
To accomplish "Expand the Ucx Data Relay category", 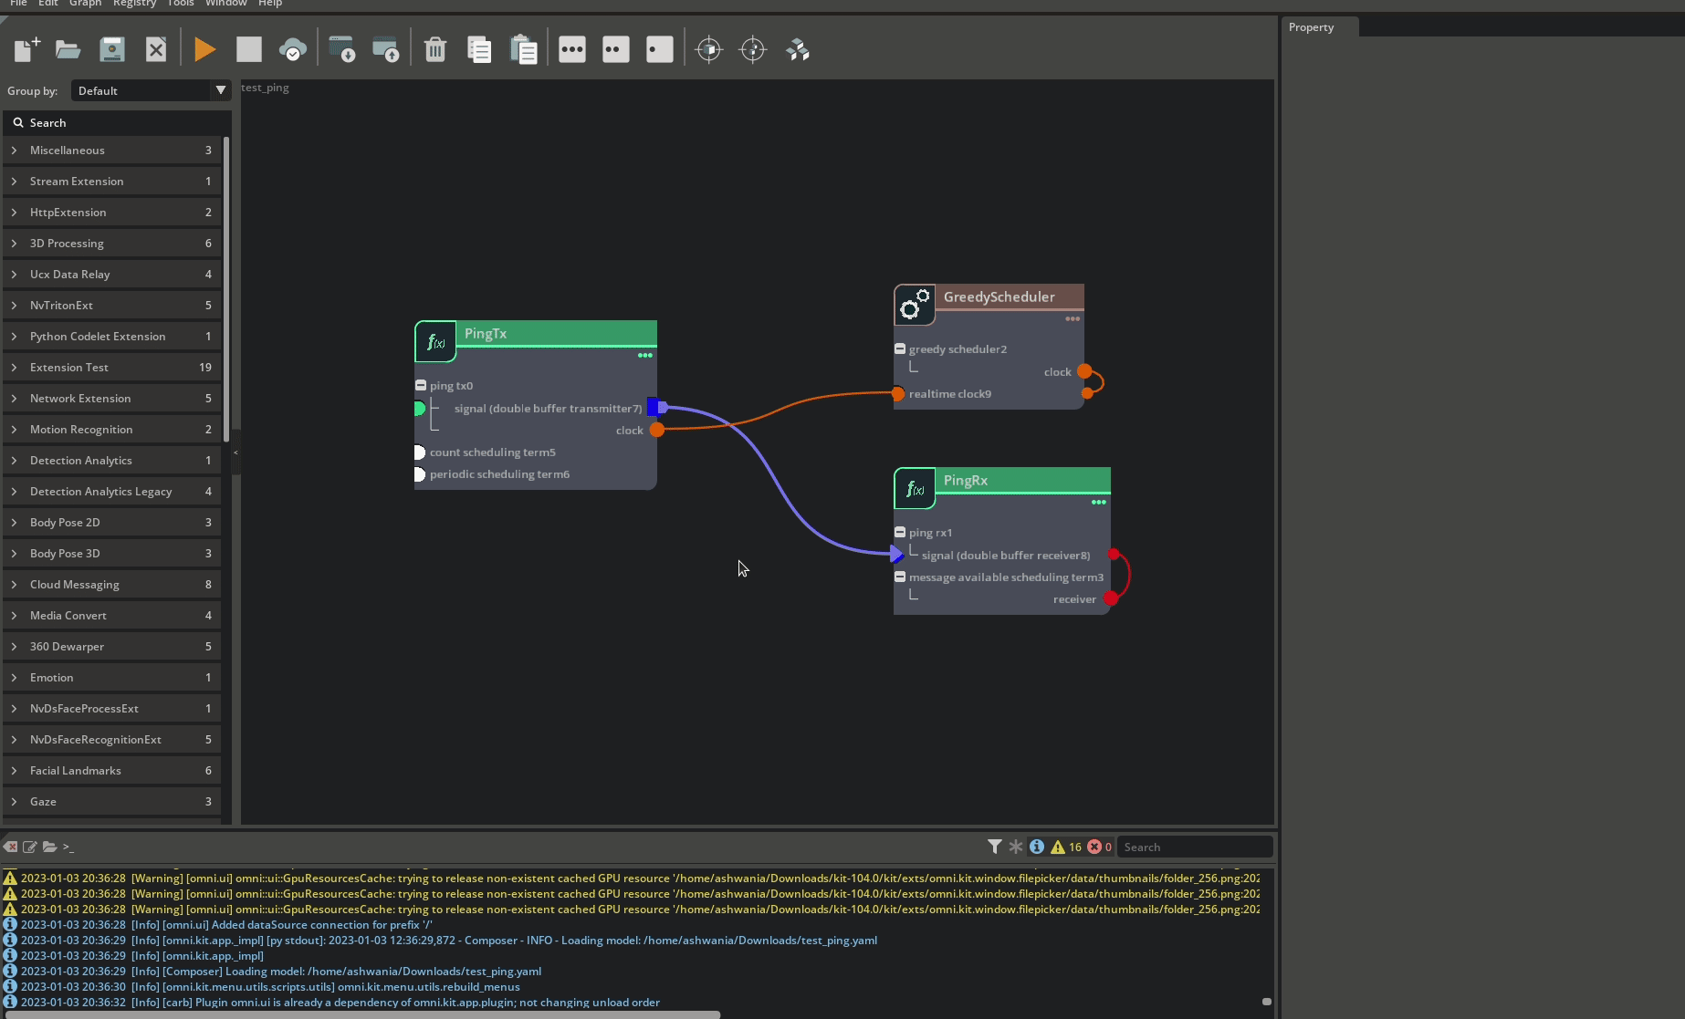I will tap(14, 274).
